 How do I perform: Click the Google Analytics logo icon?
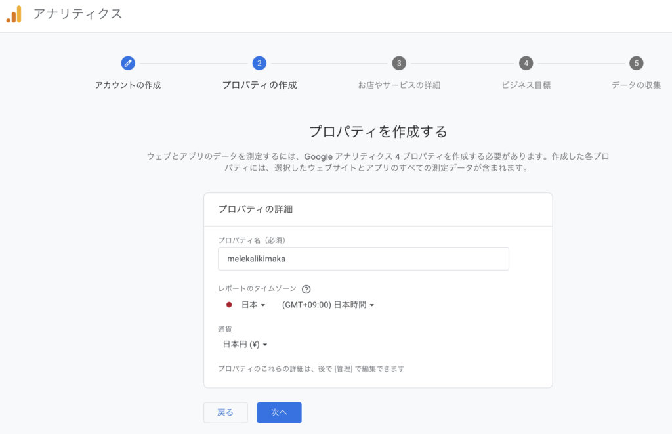click(x=14, y=14)
